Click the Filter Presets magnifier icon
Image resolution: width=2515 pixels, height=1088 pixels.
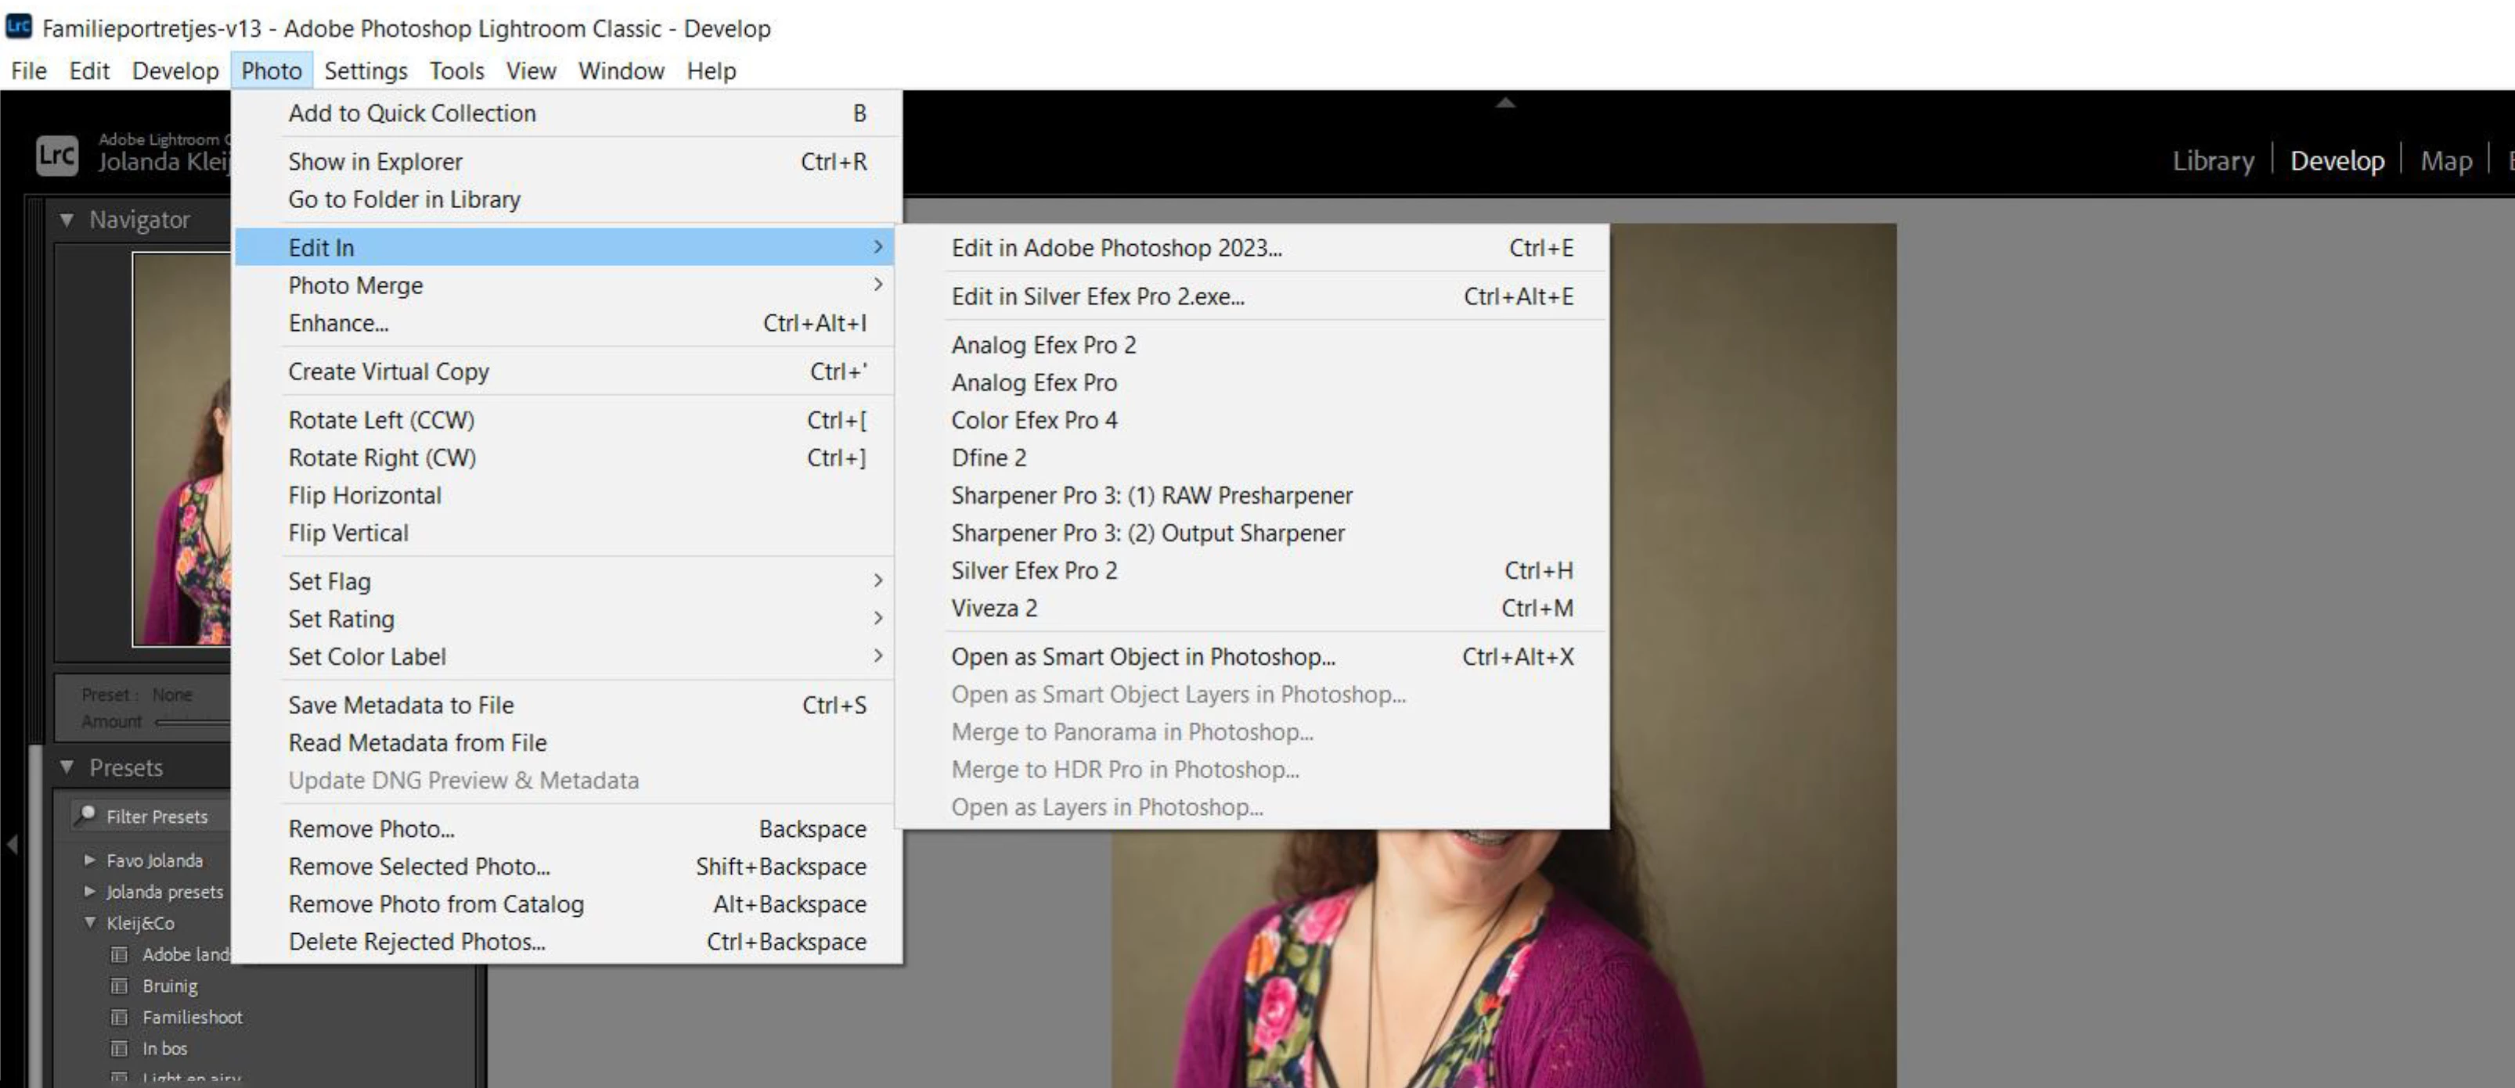pos(87,815)
